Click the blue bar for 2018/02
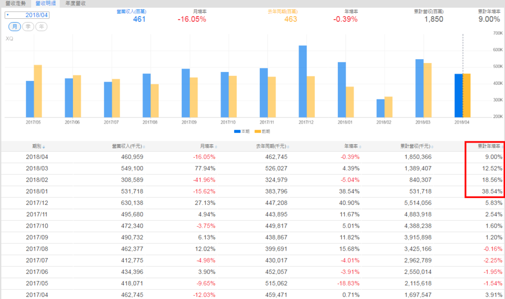The height and width of the screenshot is (299, 505). tap(380, 108)
